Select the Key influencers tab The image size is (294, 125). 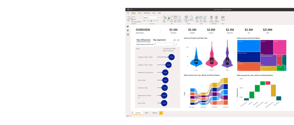tap(144, 40)
